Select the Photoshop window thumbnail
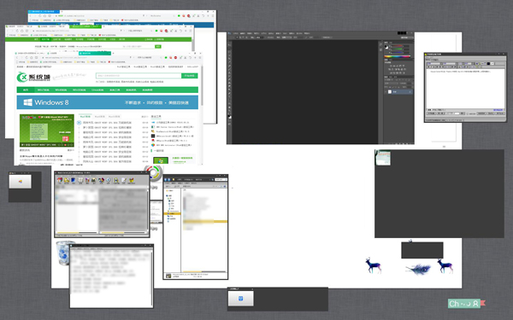This screenshot has width=513, height=320. click(321, 88)
